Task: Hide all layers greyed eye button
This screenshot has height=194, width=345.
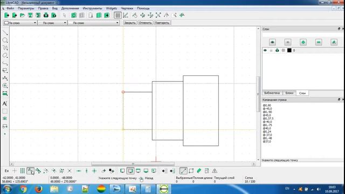Action: (x=288, y=42)
